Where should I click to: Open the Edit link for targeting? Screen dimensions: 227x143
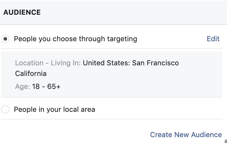click(x=213, y=39)
